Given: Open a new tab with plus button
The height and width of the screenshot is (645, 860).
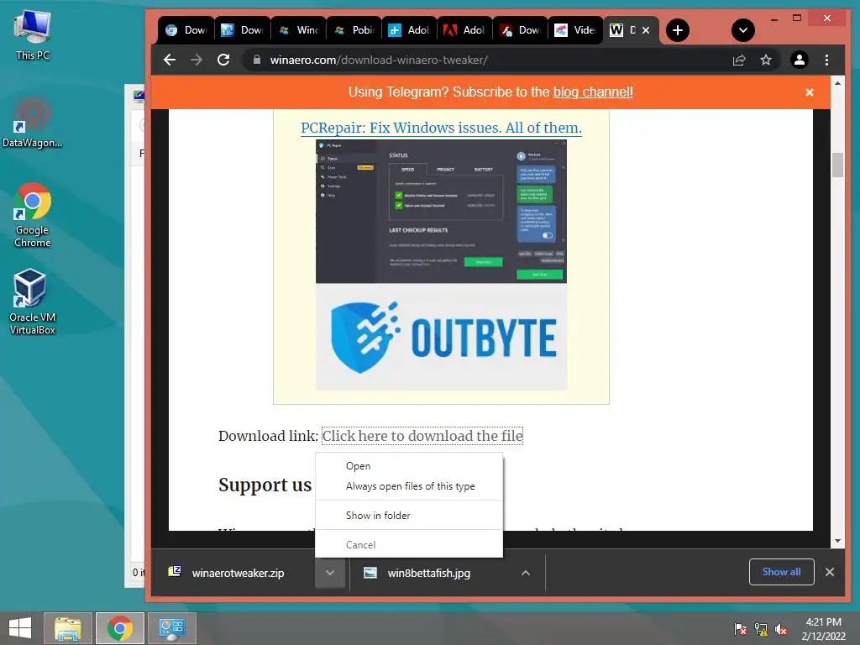Looking at the screenshot, I should [678, 30].
